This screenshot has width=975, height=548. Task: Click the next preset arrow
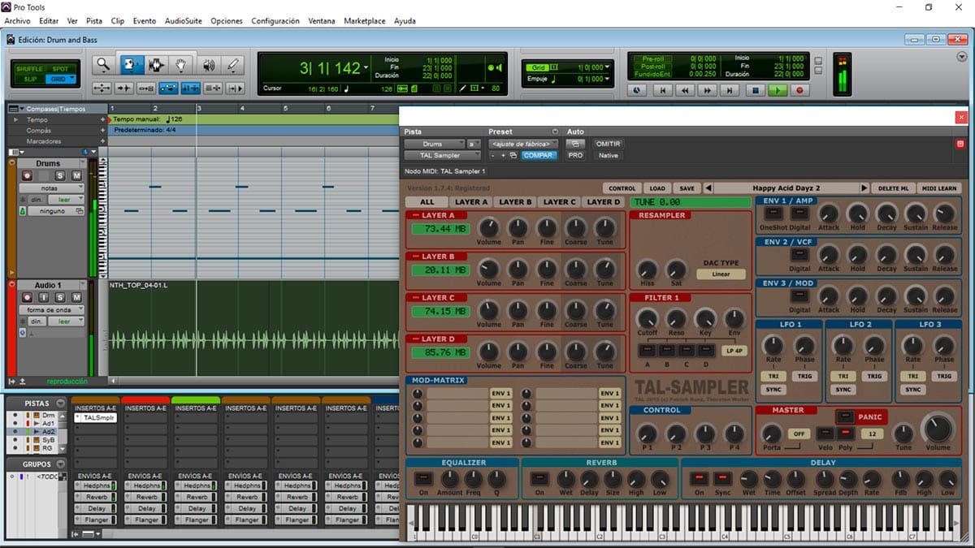coord(864,188)
